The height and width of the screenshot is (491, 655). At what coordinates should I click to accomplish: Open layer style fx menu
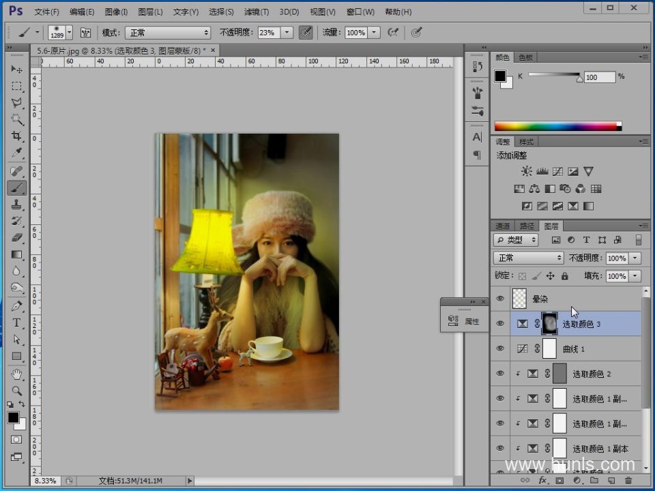(542, 481)
